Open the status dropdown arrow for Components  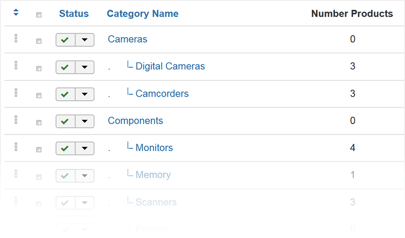(x=85, y=121)
